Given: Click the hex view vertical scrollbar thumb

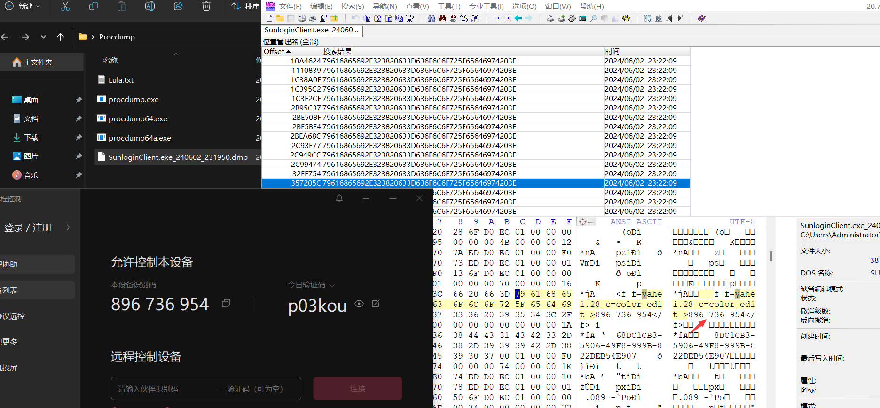Looking at the screenshot, I should click(x=771, y=256).
